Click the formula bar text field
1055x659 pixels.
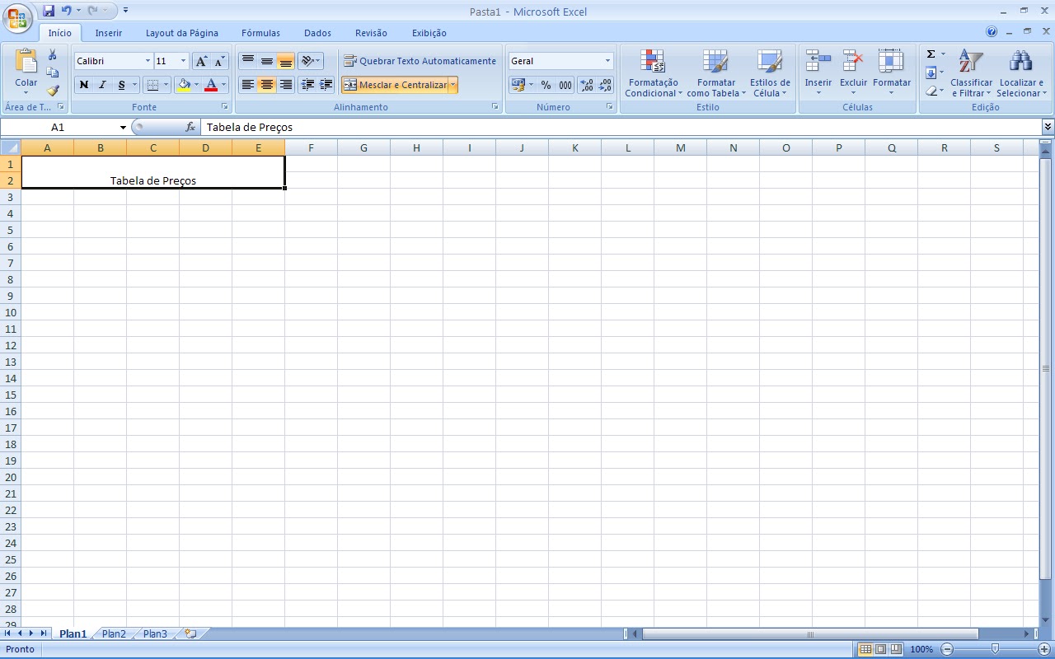click(621, 128)
